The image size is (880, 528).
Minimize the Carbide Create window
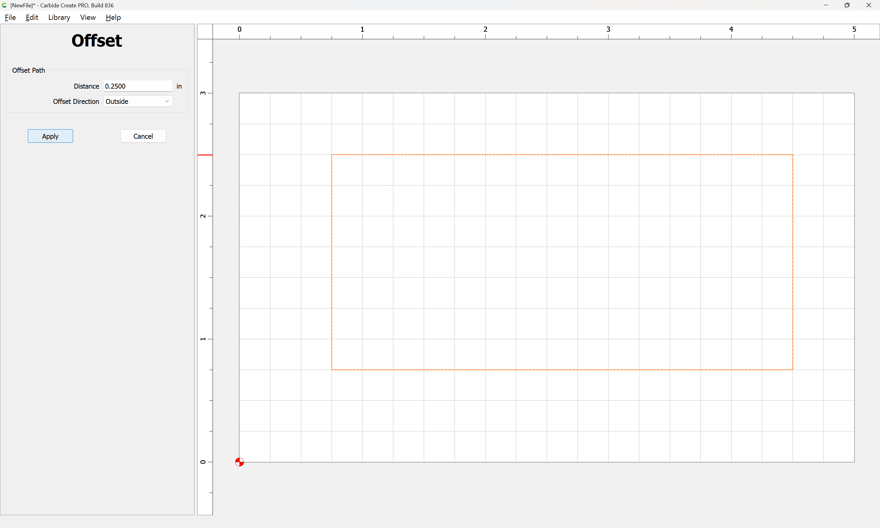coord(826,5)
